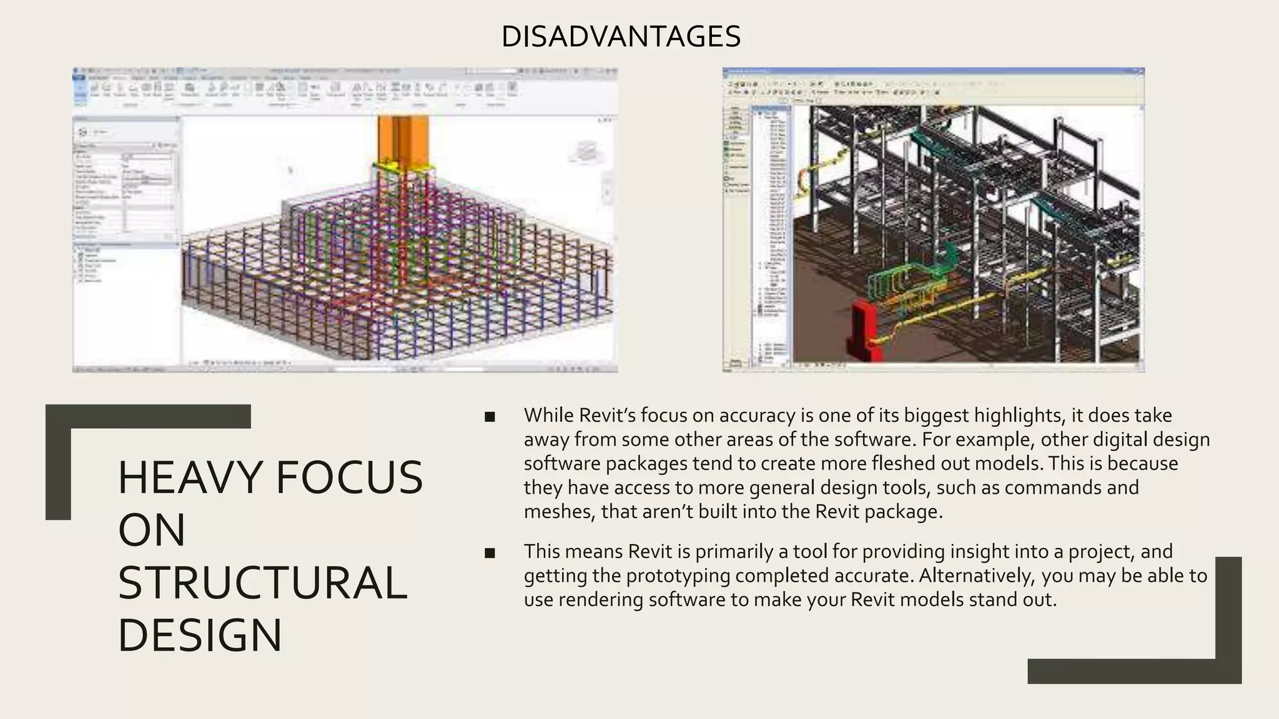
Task: Click the paragraph starting "This means Revit"
Action: pos(866,575)
